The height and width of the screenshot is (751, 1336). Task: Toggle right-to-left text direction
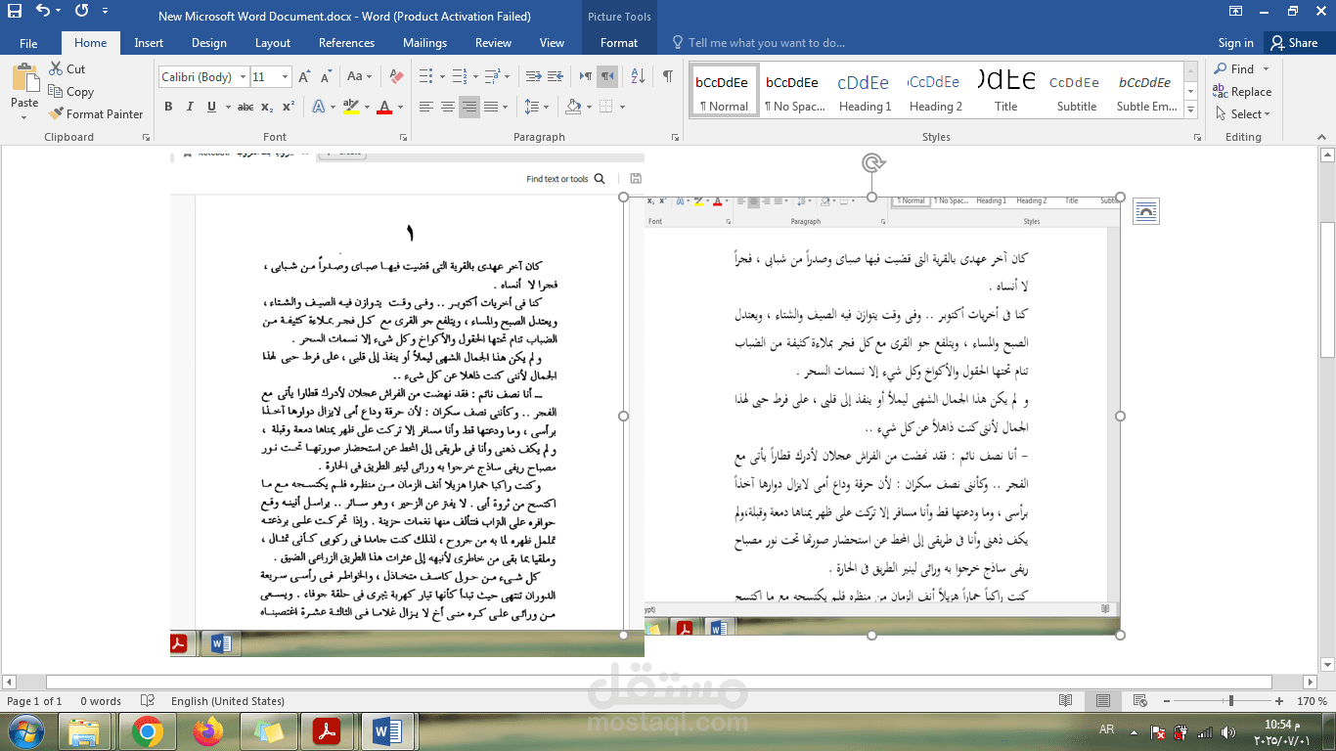(607, 77)
